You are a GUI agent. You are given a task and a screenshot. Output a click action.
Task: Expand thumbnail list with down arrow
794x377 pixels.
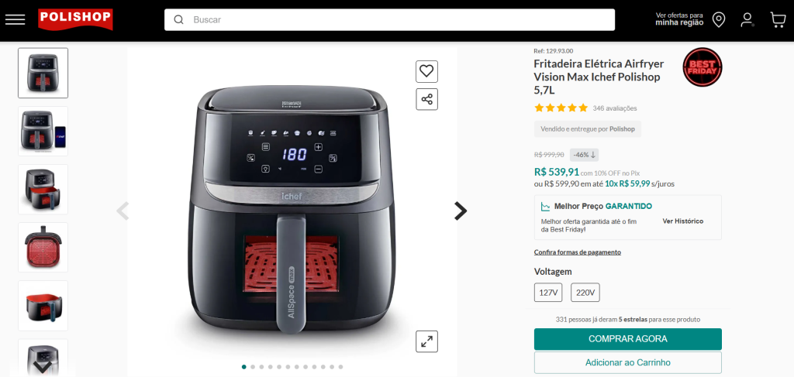click(x=43, y=367)
